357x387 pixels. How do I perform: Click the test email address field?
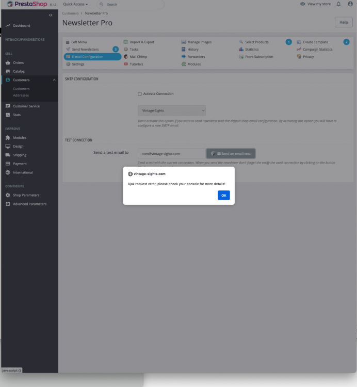(x=172, y=154)
